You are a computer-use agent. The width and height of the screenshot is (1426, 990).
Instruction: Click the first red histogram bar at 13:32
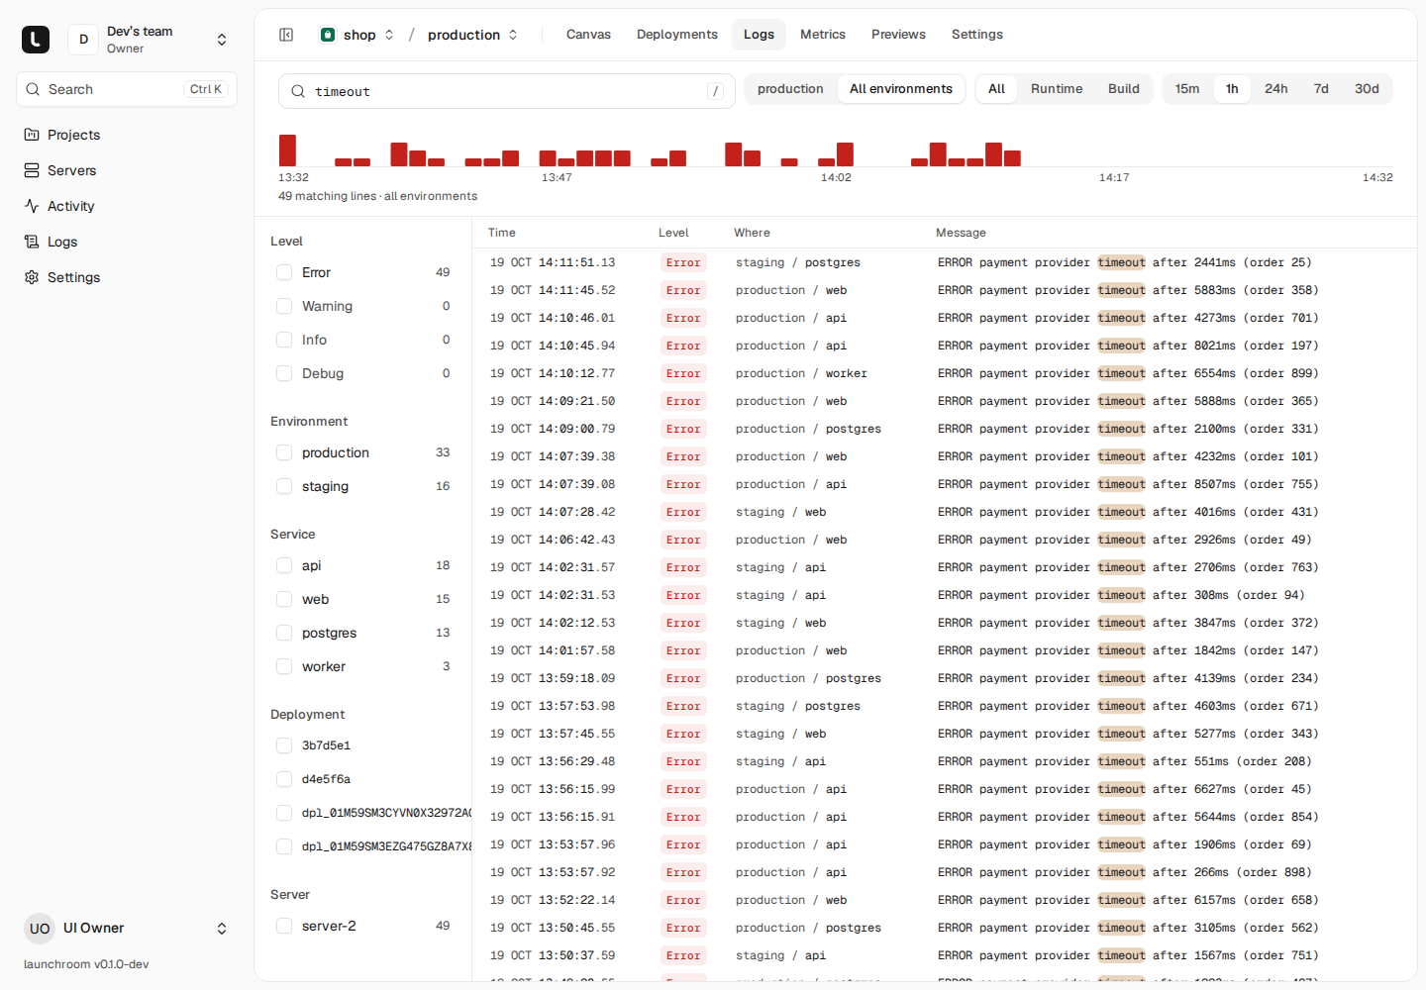(x=287, y=150)
